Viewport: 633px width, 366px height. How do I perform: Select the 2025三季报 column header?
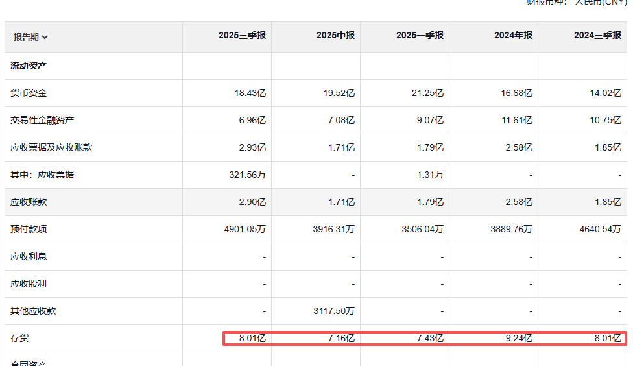click(242, 36)
